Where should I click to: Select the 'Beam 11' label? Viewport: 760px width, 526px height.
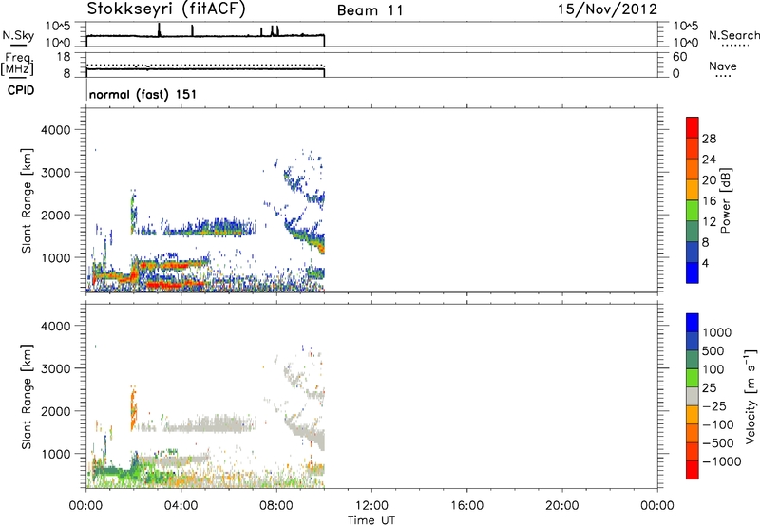(x=370, y=10)
